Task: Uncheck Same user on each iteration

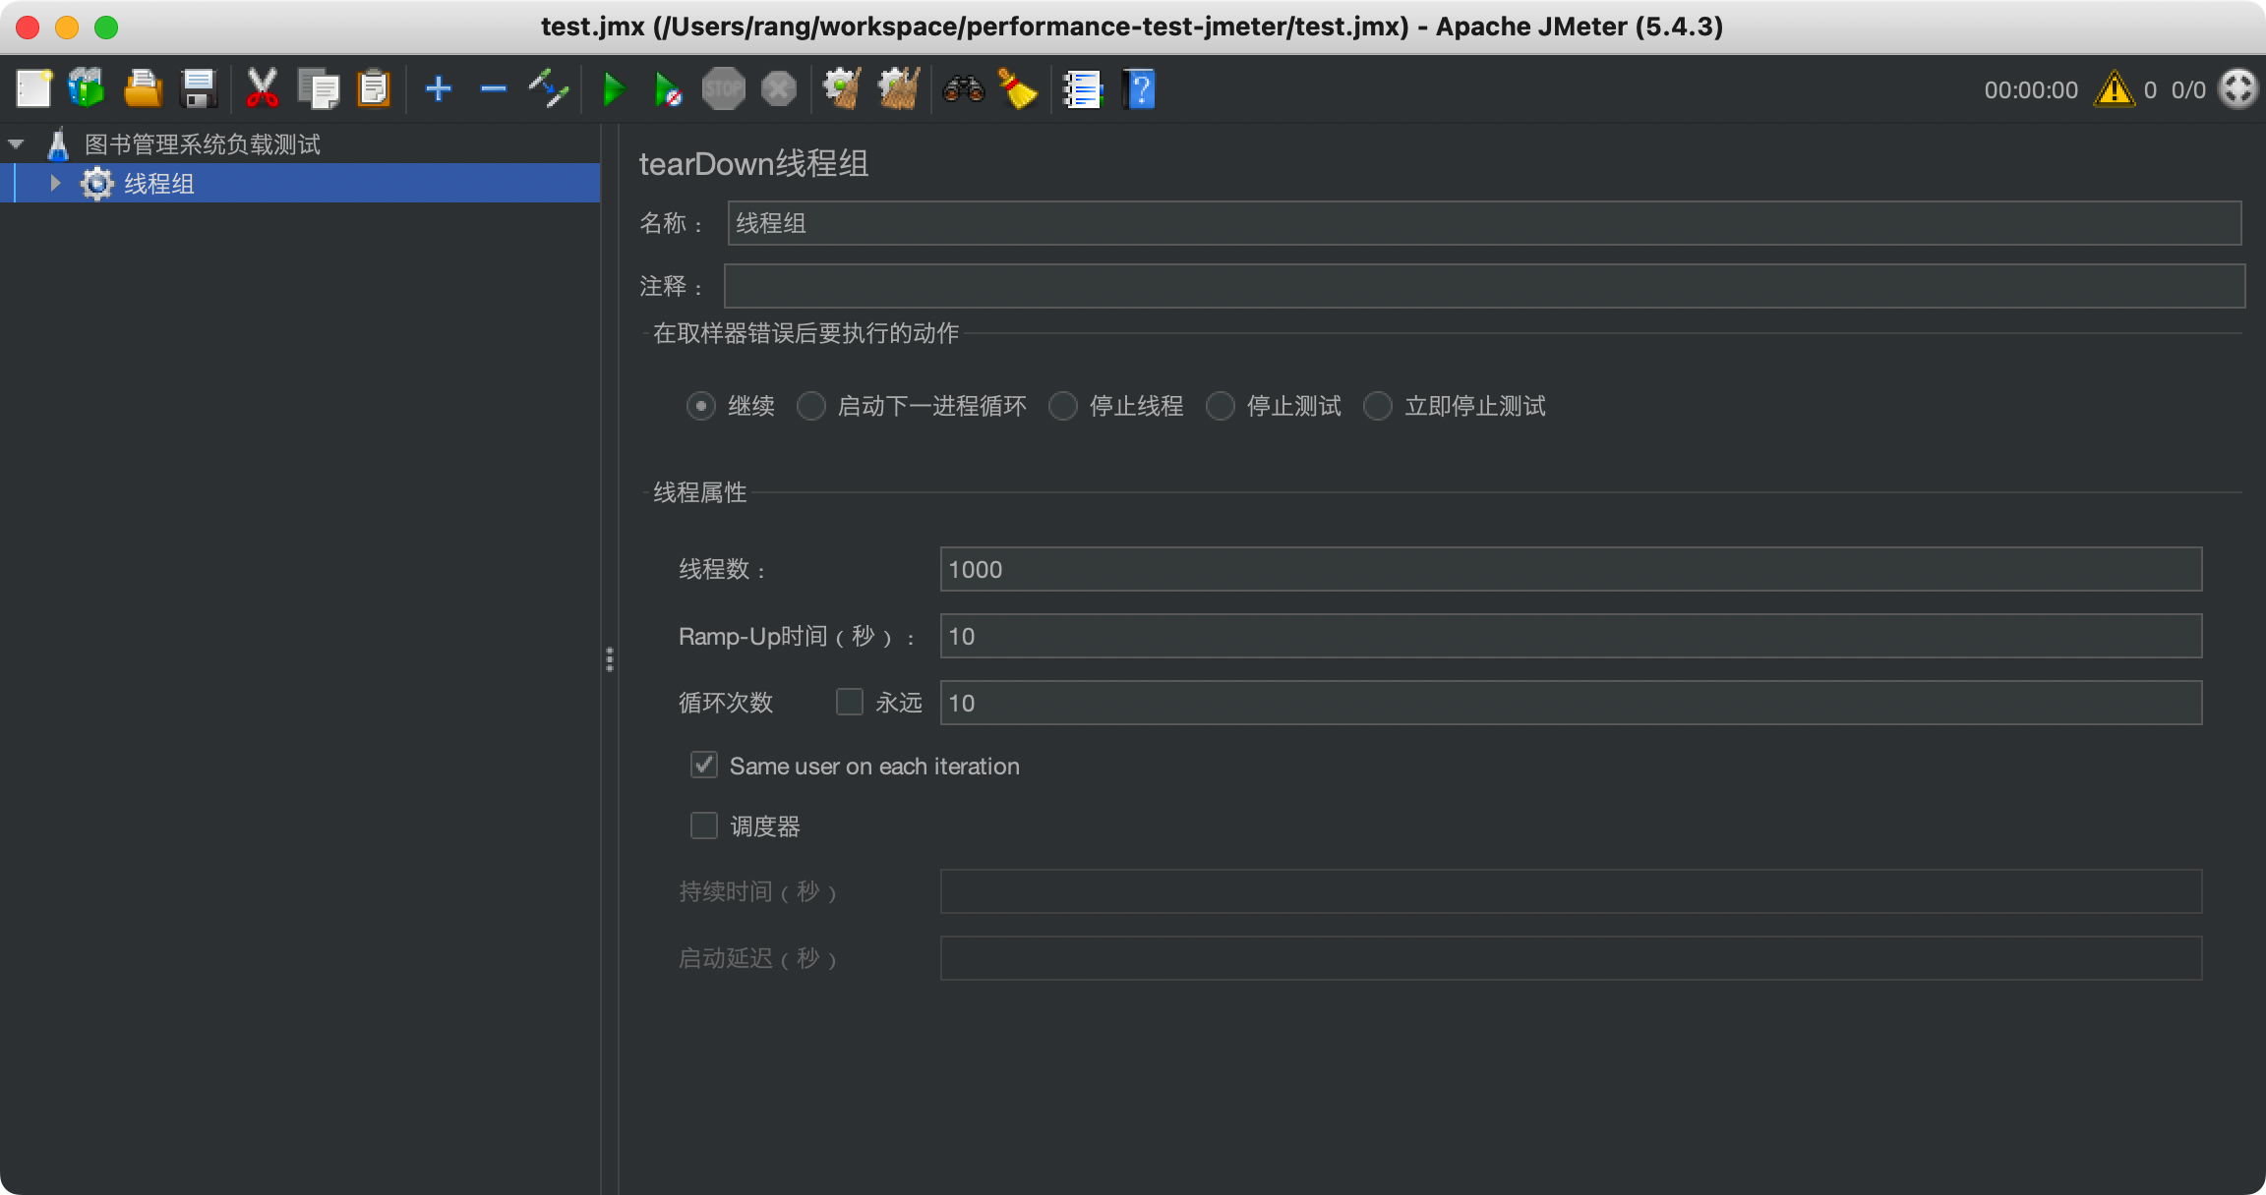Action: [x=704, y=766]
